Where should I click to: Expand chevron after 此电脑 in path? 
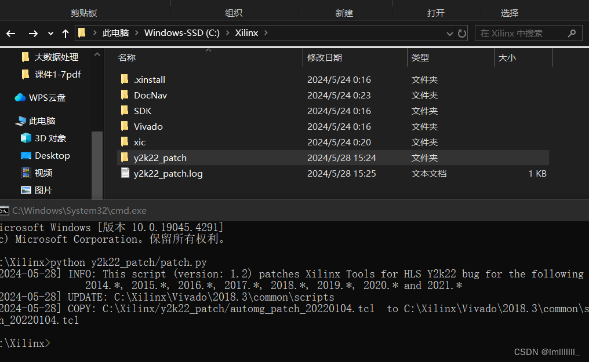(137, 33)
